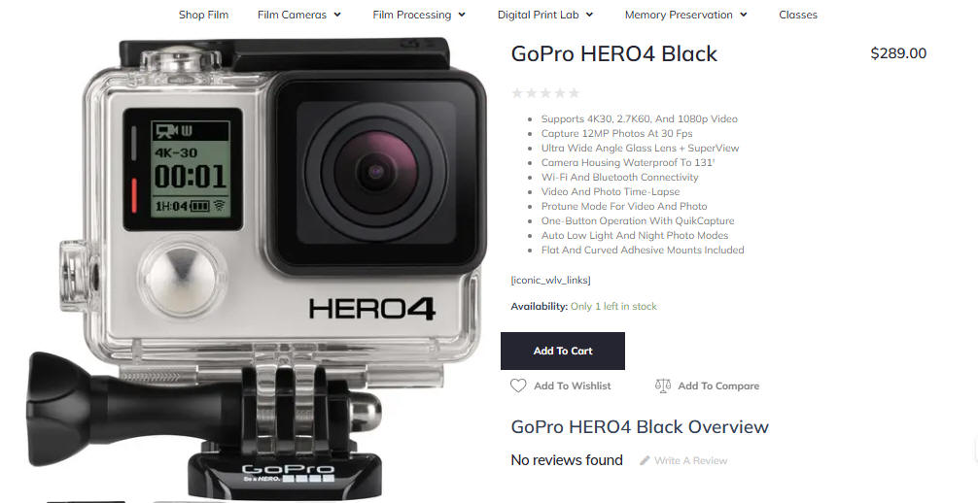The image size is (978, 503).
Task: Click the GoPro HERO4 Black product title
Action: (614, 53)
